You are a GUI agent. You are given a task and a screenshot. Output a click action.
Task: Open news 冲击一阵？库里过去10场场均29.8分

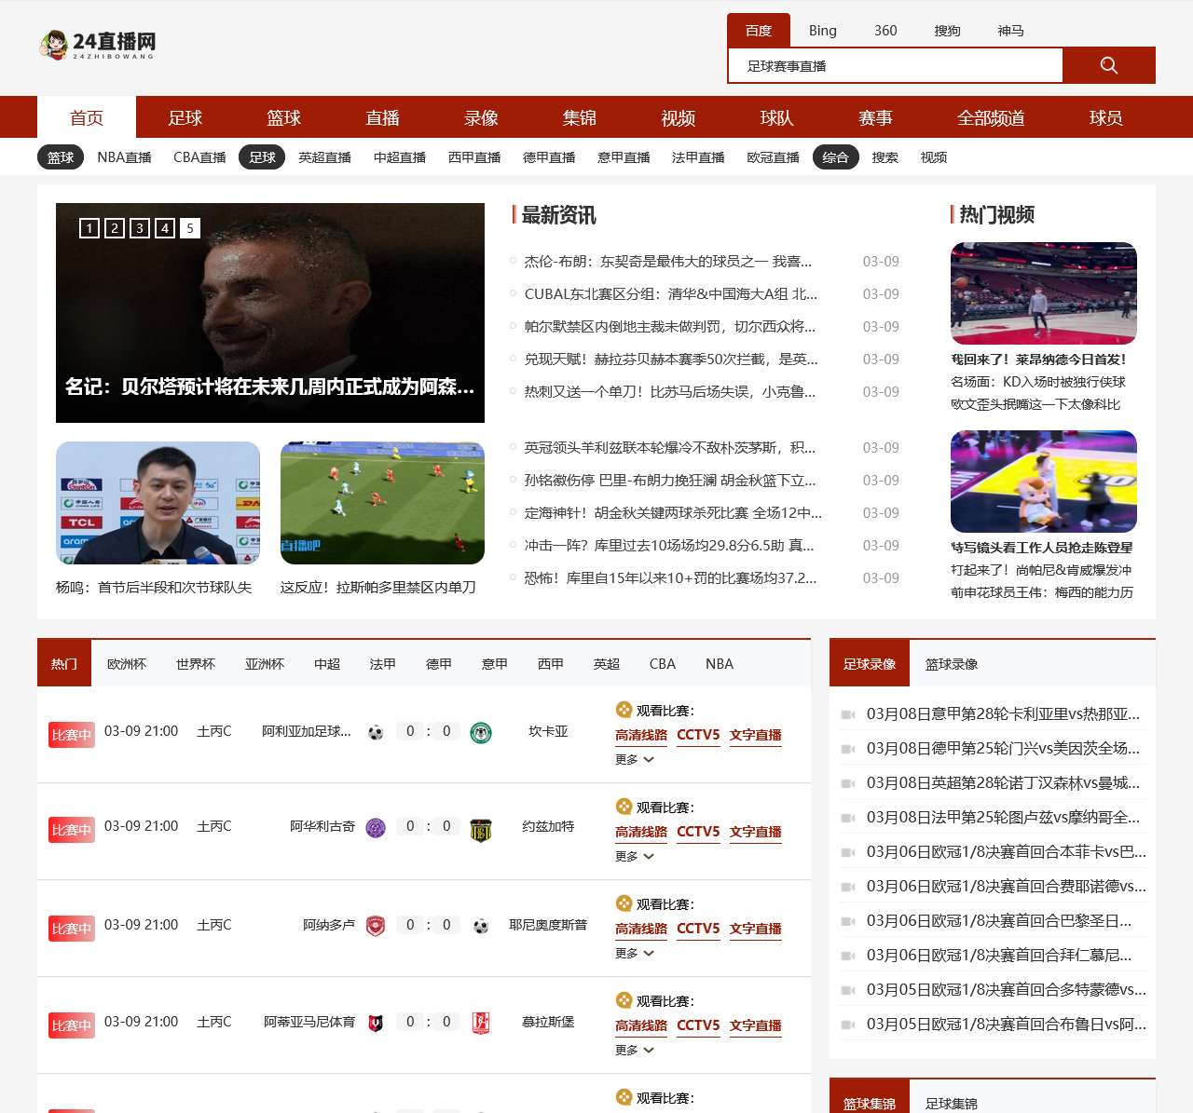(668, 546)
